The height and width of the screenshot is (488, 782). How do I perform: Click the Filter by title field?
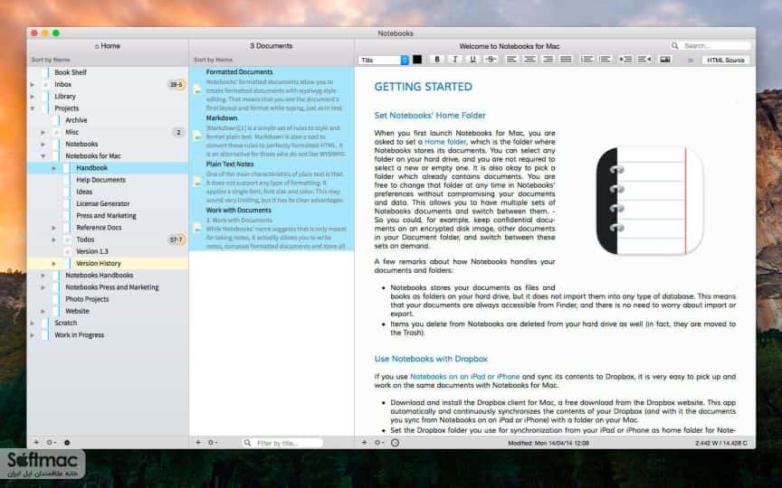coord(282,443)
